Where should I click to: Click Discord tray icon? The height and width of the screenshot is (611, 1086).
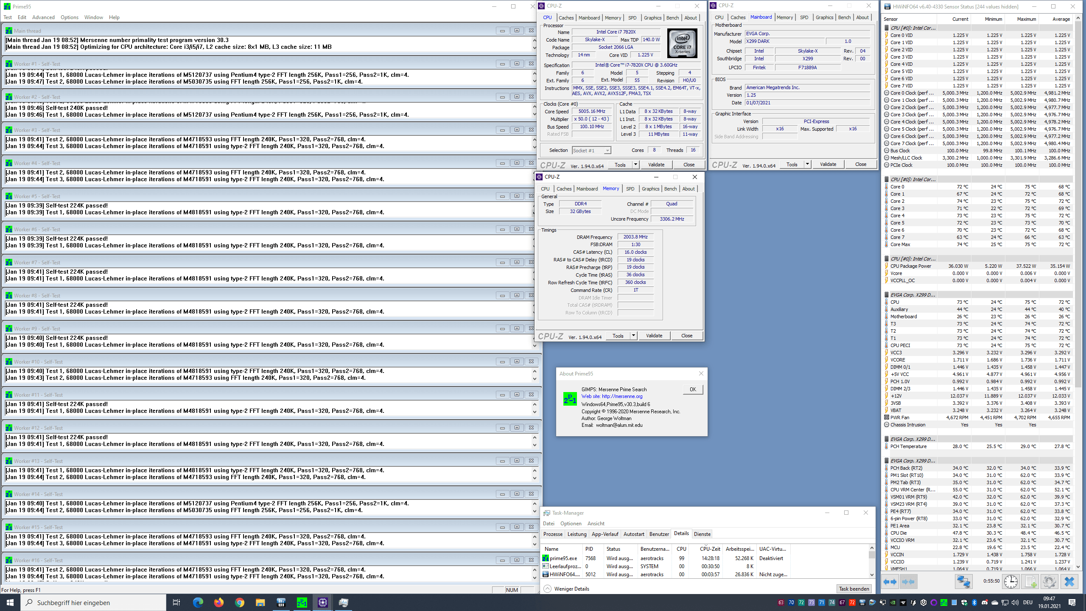tap(985, 603)
